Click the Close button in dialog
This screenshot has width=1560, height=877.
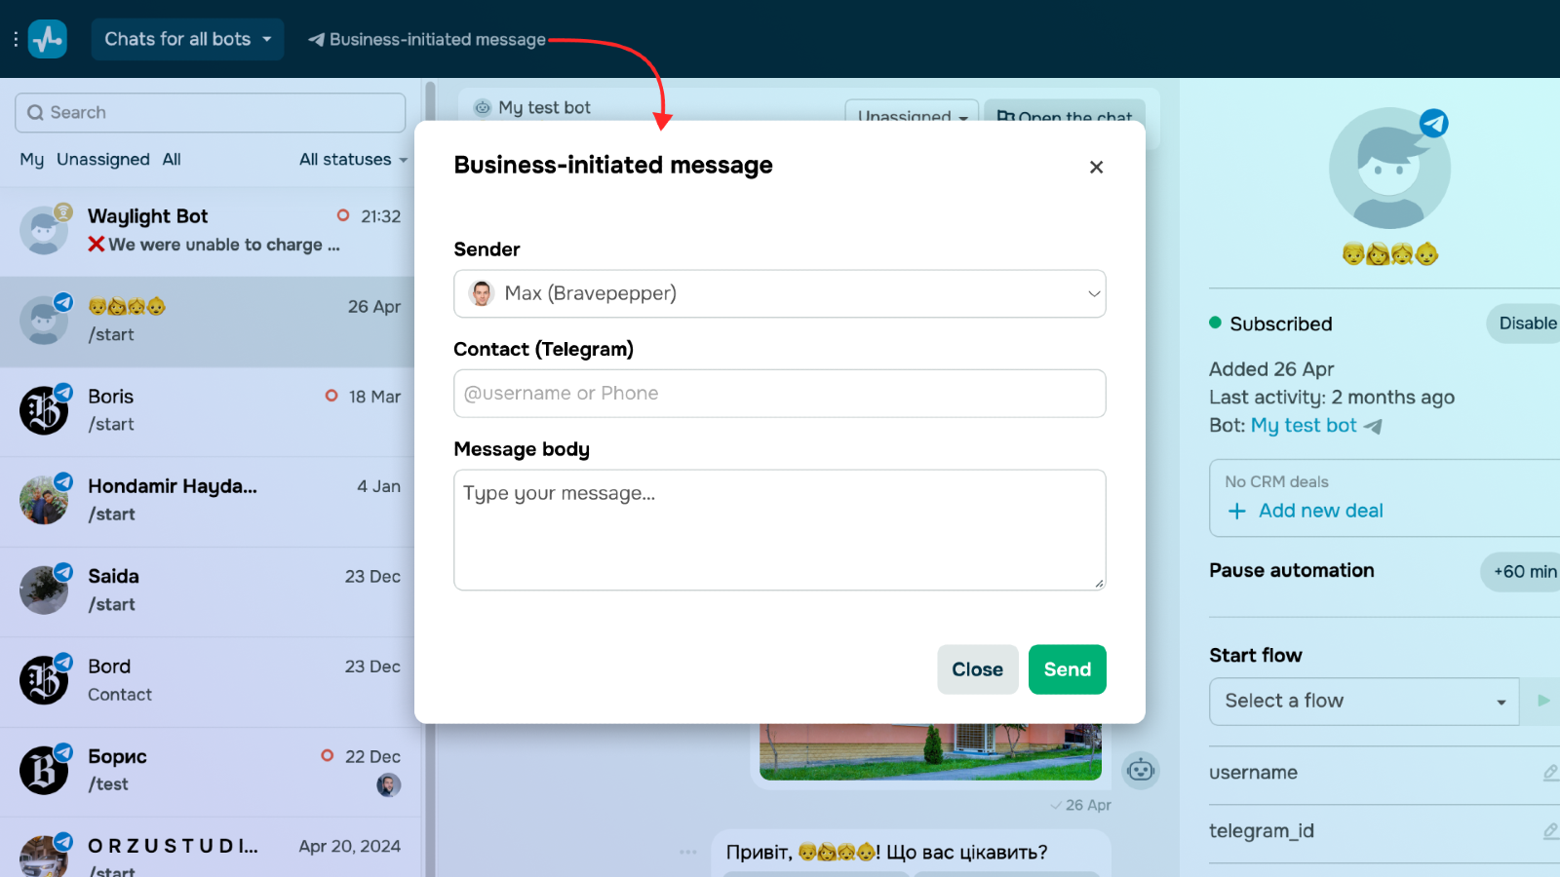[977, 669]
